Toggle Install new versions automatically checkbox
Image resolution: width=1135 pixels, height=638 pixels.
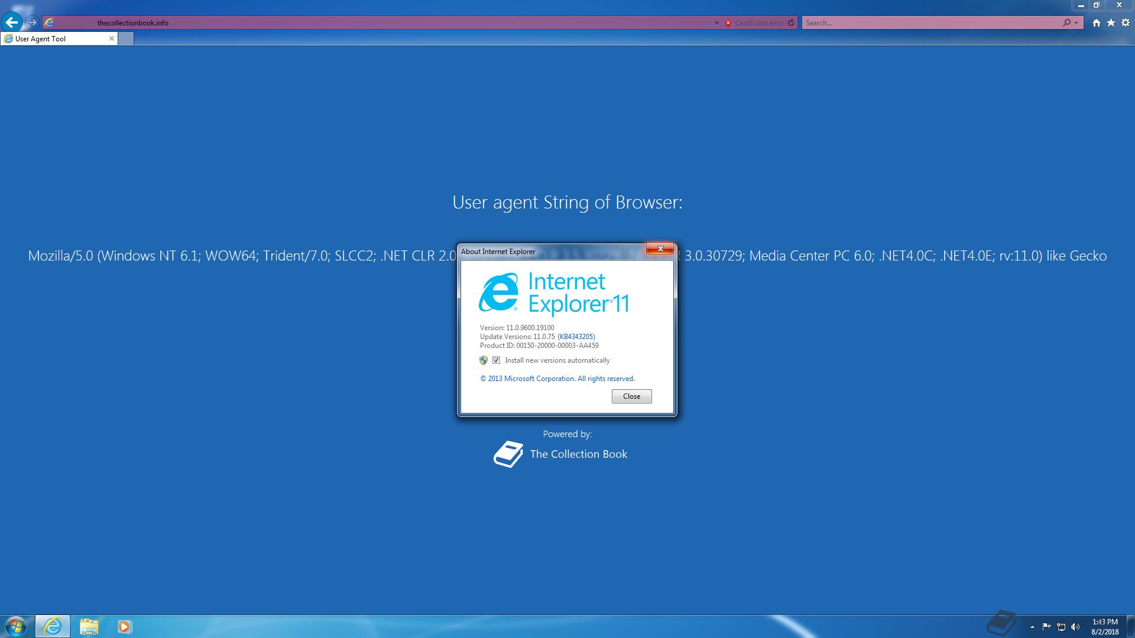[x=497, y=360]
